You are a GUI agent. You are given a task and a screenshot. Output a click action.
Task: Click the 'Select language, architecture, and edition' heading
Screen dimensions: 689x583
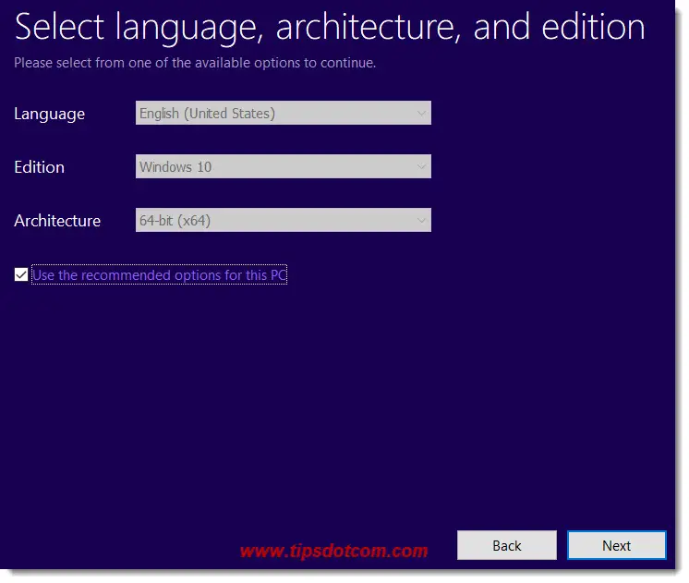click(x=330, y=28)
